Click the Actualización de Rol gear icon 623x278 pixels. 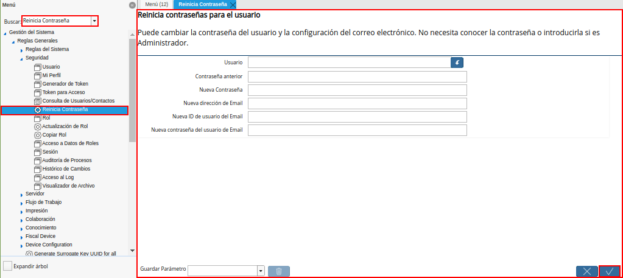(x=38, y=127)
